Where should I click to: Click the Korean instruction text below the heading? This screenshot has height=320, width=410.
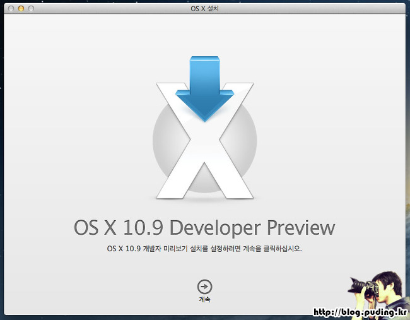point(204,249)
